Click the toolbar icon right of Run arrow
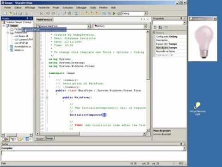Image resolution: width=222 pixels, height=167 pixels. click(119, 13)
